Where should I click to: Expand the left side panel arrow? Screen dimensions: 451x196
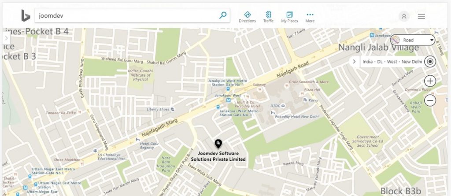6,38
